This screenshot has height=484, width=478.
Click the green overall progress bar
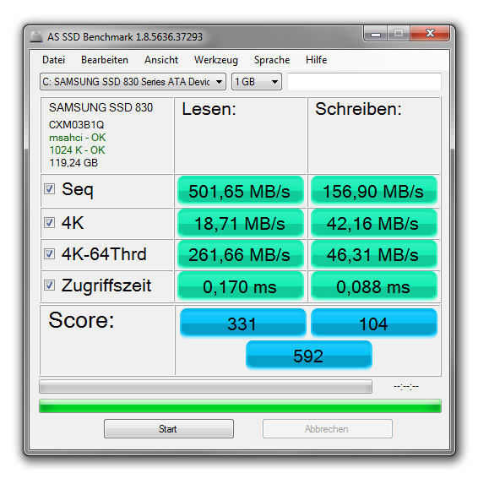coord(240,406)
